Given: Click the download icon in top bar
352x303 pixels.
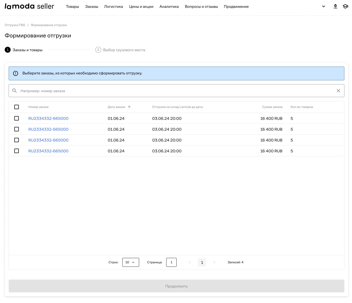Looking at the screenshot, I should point(335,7).
